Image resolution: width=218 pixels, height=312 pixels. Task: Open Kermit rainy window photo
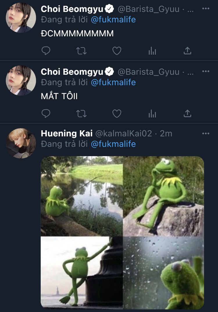click(x=164, y=273)
